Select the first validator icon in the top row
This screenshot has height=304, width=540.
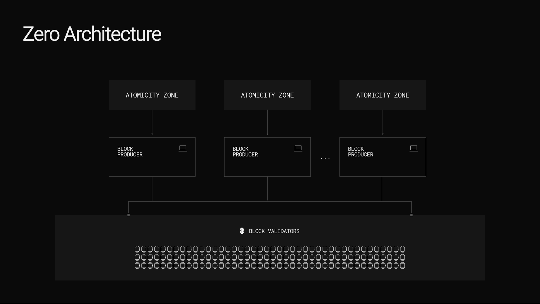click(137, 249)
